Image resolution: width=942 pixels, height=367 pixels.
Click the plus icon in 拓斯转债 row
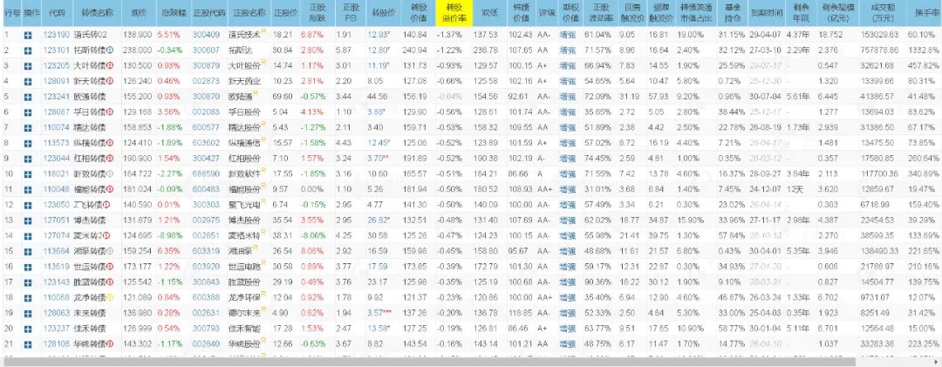[28, 51]
